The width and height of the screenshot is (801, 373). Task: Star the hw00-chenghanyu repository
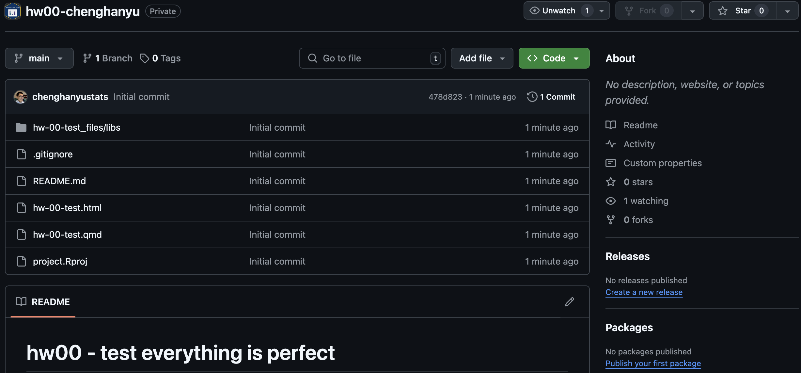click(x=743, y=10)
